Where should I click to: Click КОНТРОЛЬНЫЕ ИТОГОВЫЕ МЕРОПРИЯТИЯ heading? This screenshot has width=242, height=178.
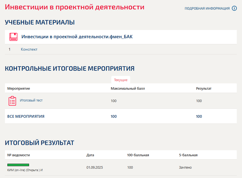pos(70,69)
